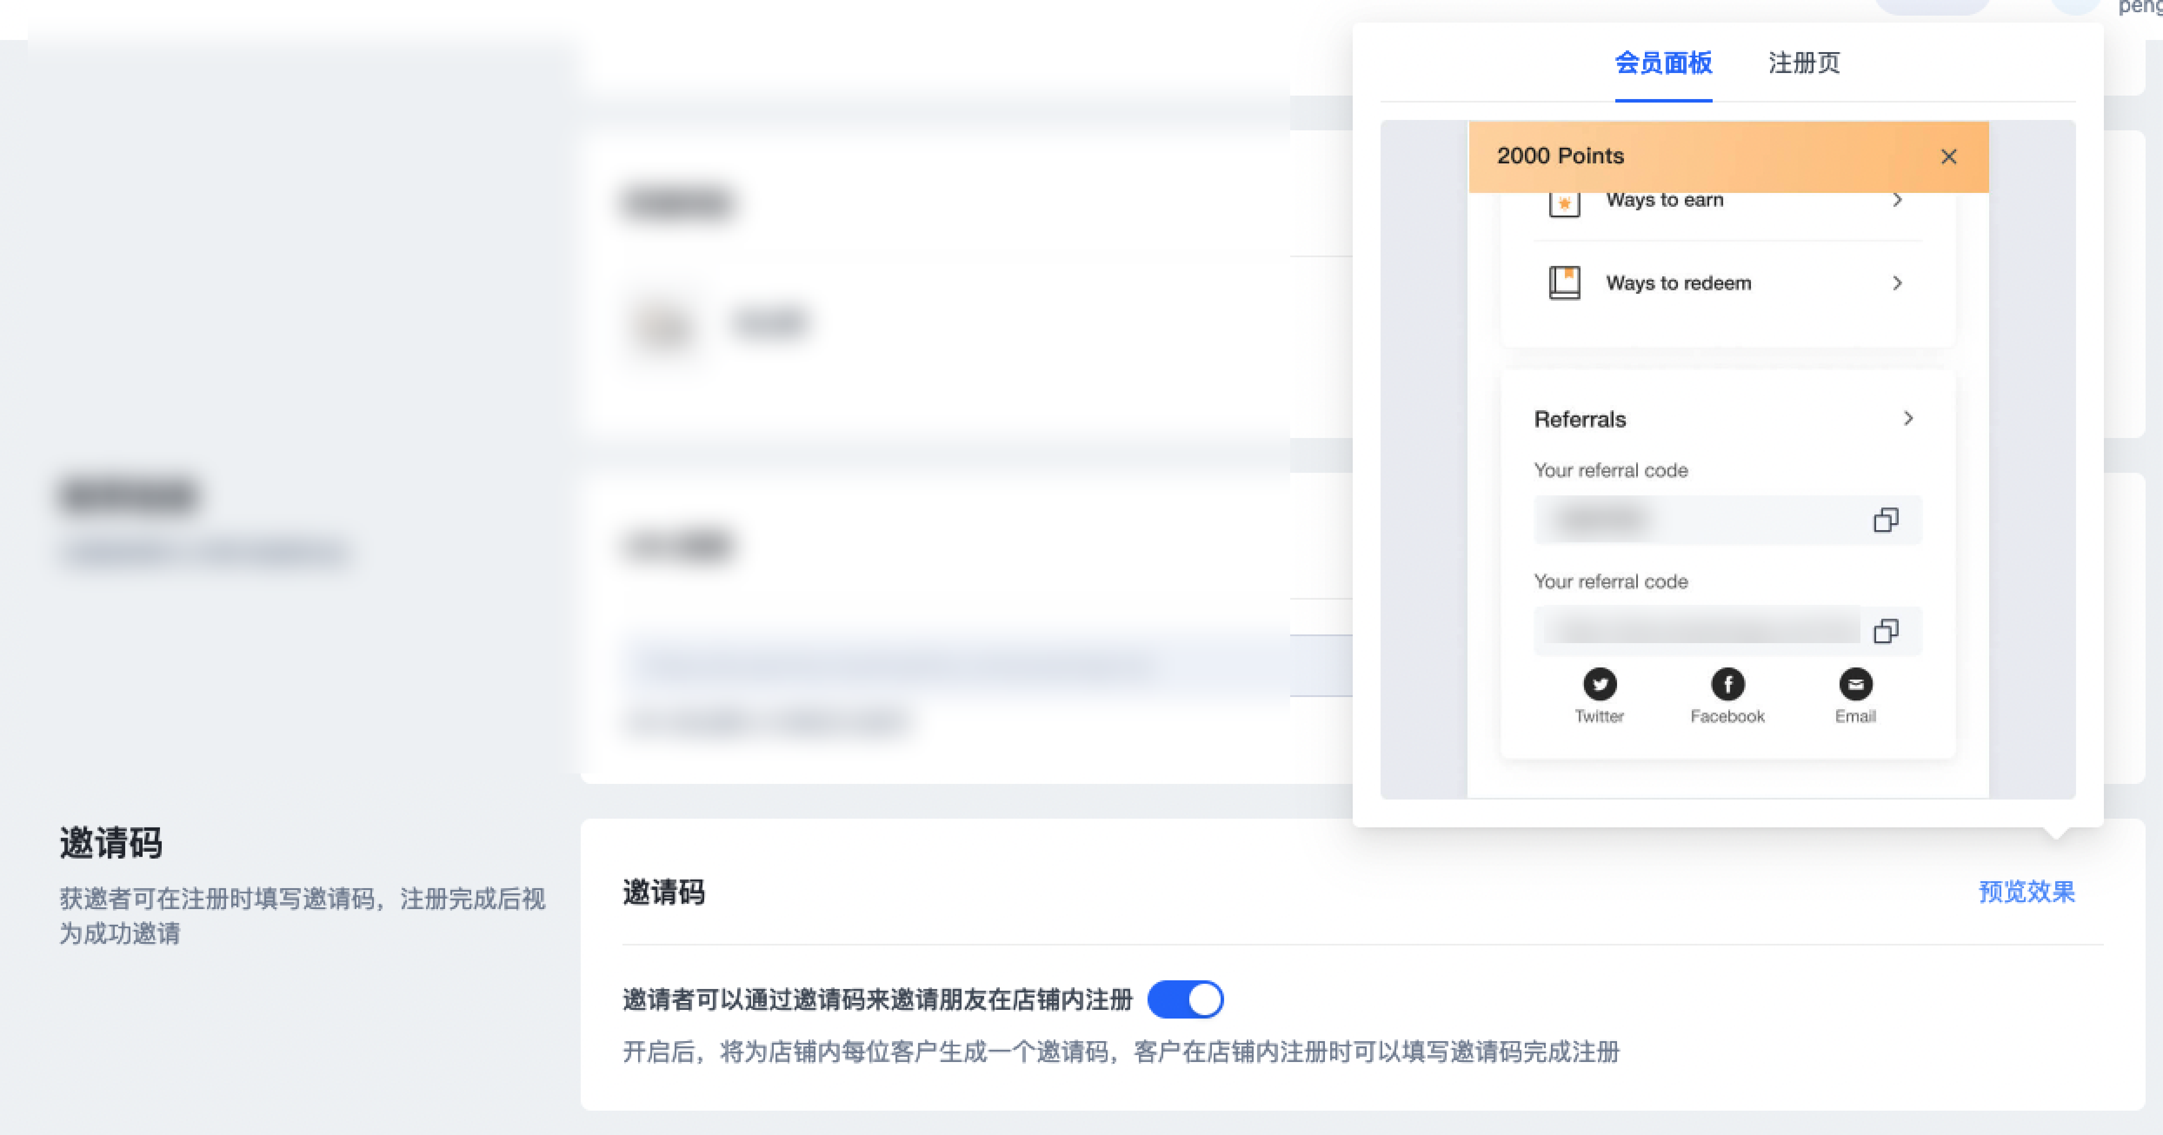
Task: Switch to the 注册页 tab
Action: click(x=1804, y=63)
